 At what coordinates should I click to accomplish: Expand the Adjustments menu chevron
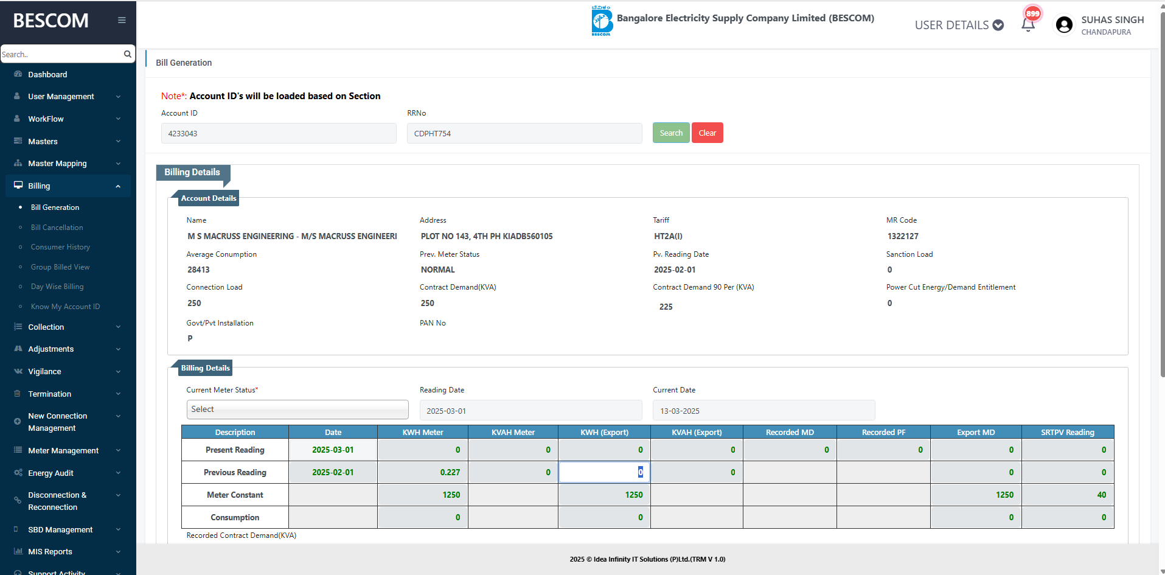(x=118, y=349)
